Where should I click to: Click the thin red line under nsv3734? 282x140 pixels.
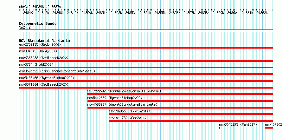(x=146, y=67)
